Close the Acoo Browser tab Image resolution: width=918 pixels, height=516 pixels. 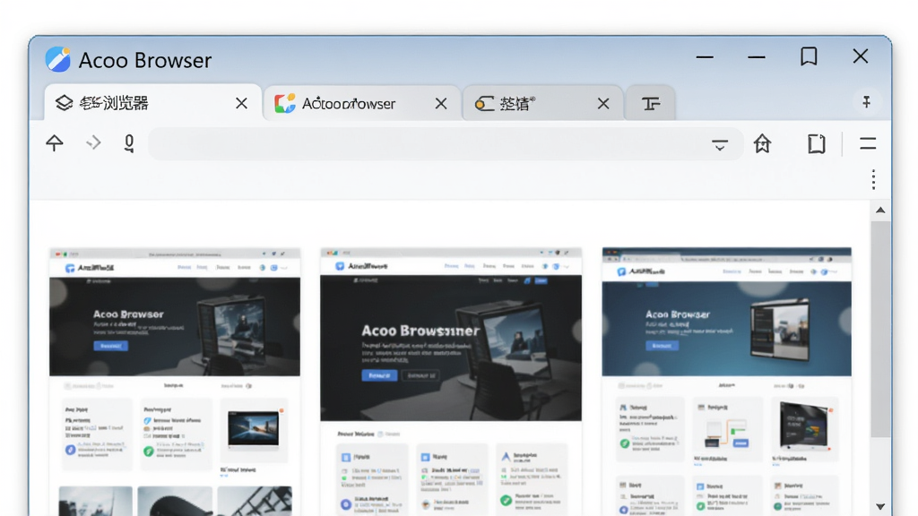pyautogui.click(x=441, y=104)
